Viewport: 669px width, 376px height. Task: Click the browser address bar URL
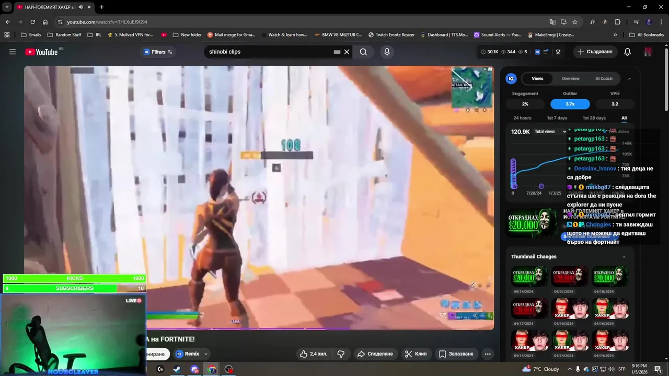107,22
